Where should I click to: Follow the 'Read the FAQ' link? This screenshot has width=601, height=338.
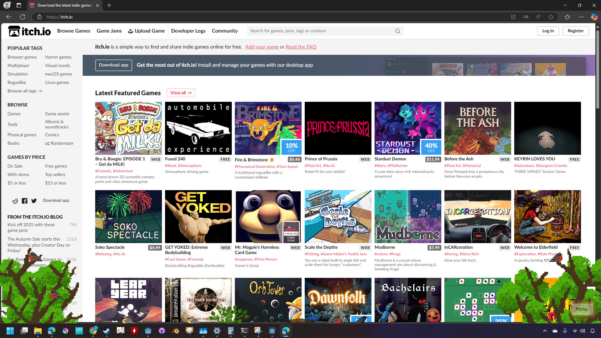pyautogui.click(x=301, y=47)
